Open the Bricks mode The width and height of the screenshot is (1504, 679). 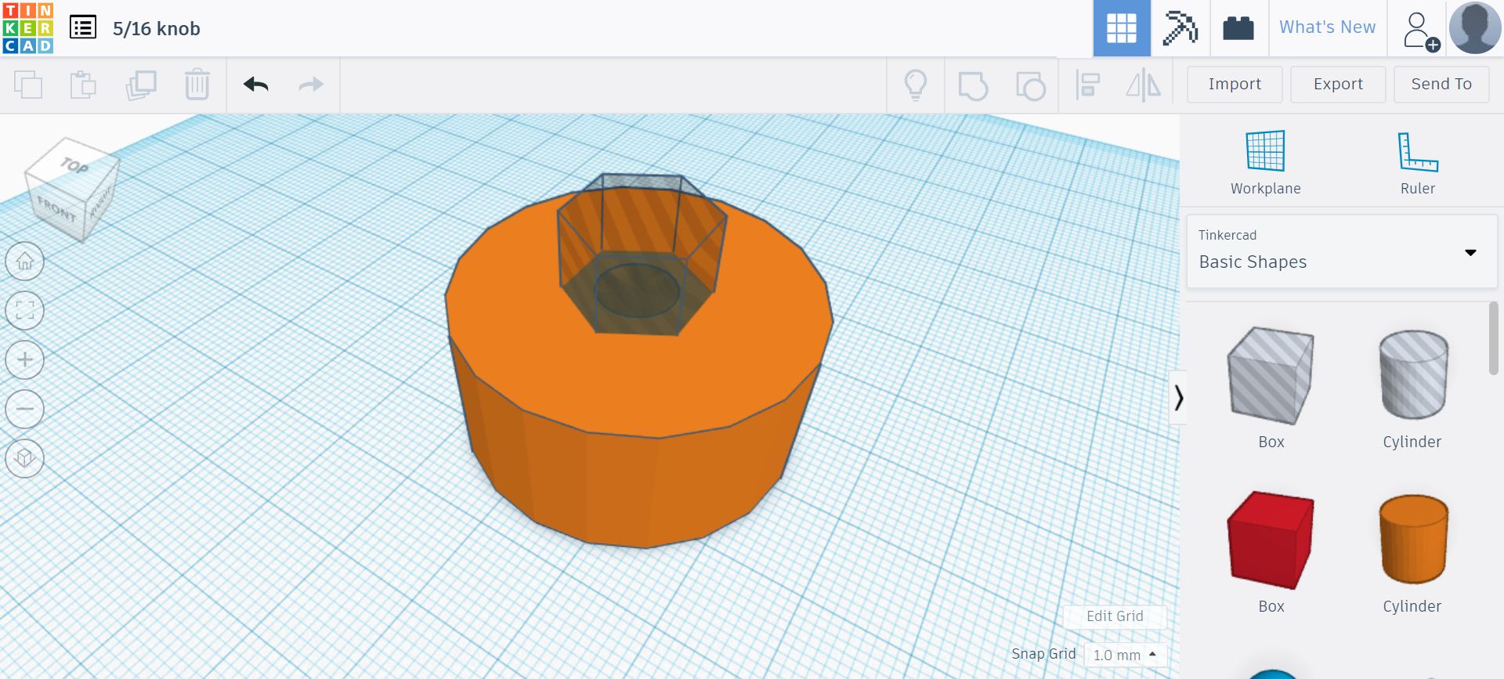(x=1238, y=28)
